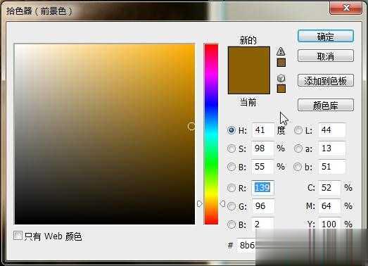Click the G value field showing 96
Viewport: 368px width, 266px height.
(x=263, y=206)
